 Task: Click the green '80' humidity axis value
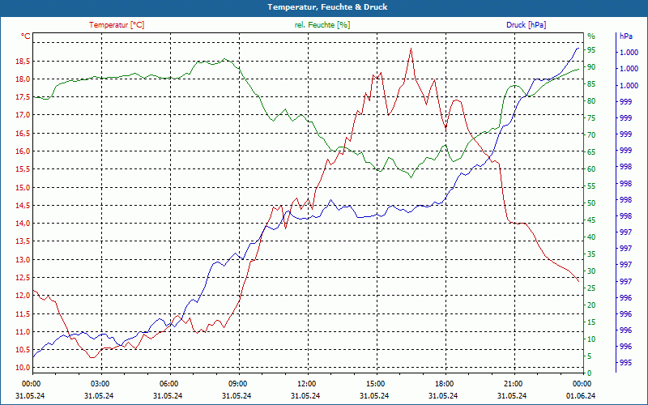click(x=591, y=100)
